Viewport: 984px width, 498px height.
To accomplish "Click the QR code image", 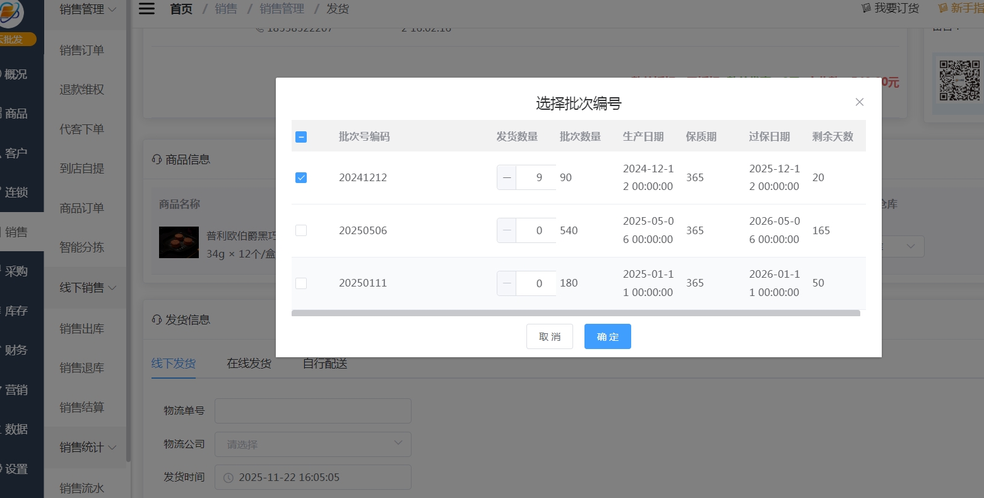I will [x=959, y=81].
